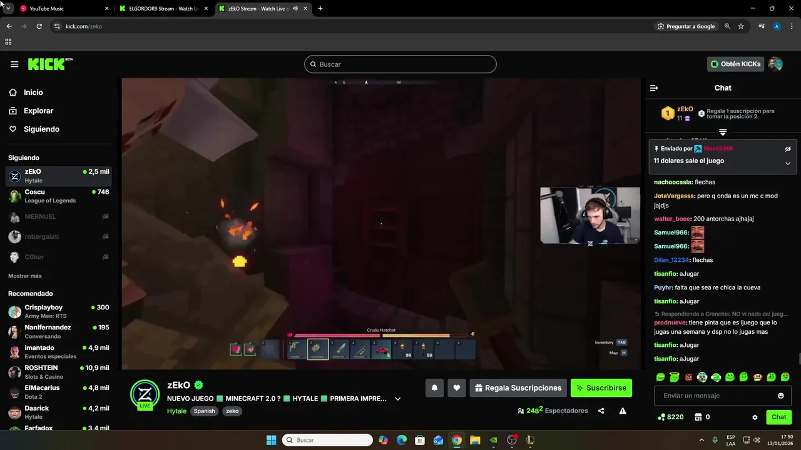The image size is (801, 450).
Task: Open the user profile avatar menu
Action: point(775,64)
